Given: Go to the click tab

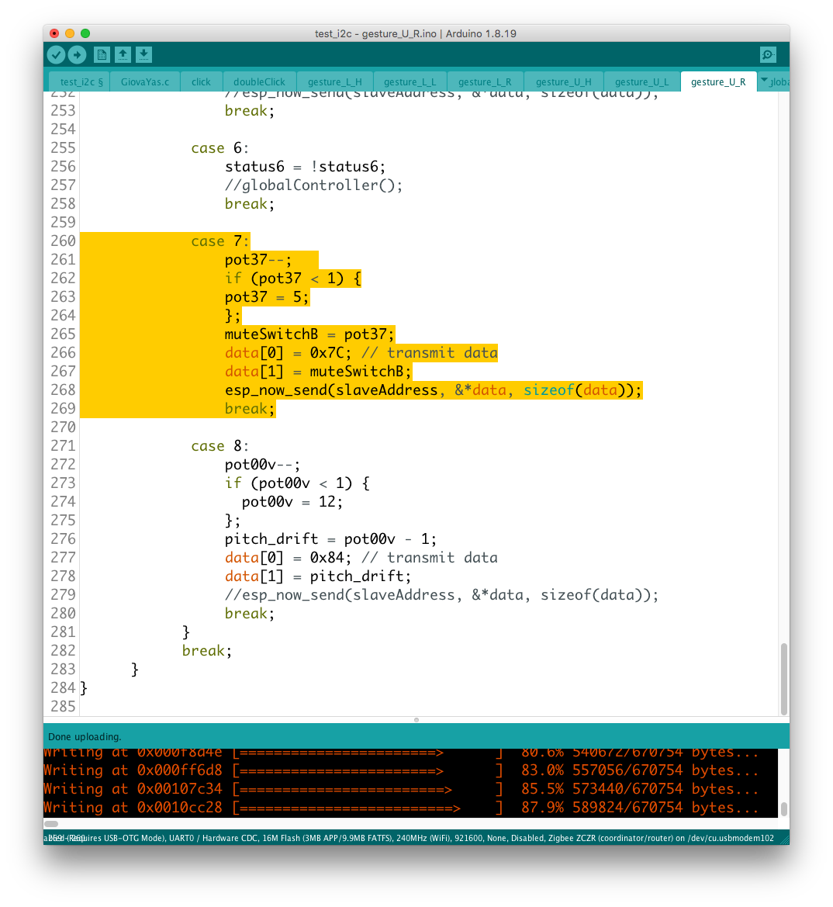Looking at the screenshot, I should (201, 81).
